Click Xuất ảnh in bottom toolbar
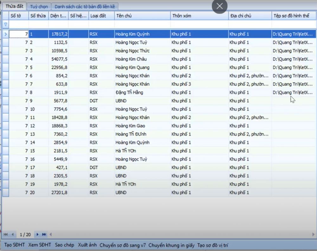This screenshot has height=251, width=317. [87, 245]
